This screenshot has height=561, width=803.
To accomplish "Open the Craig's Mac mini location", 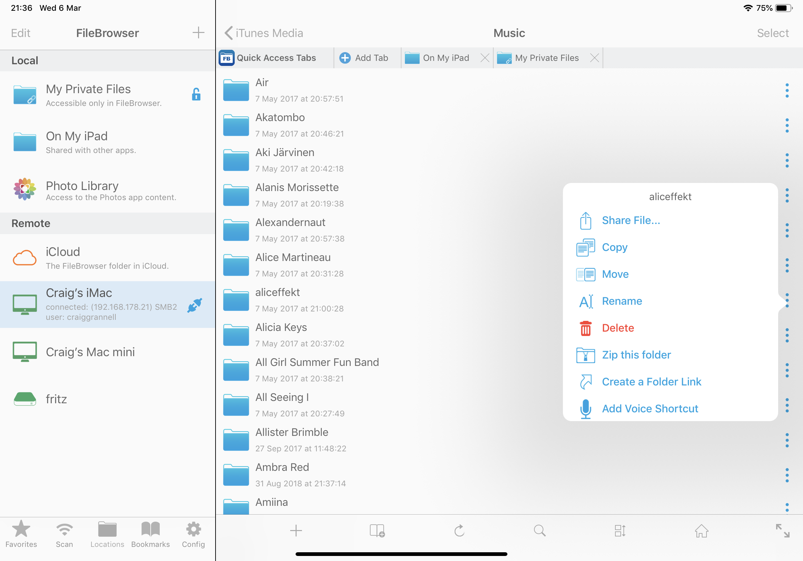I will [107, 352].
